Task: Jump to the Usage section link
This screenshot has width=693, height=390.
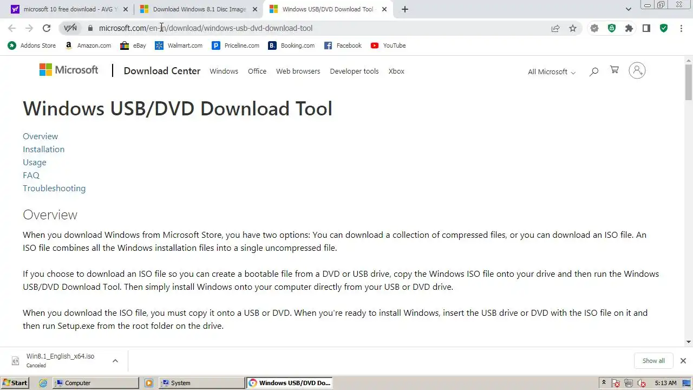Action: (x=34, y=162)
